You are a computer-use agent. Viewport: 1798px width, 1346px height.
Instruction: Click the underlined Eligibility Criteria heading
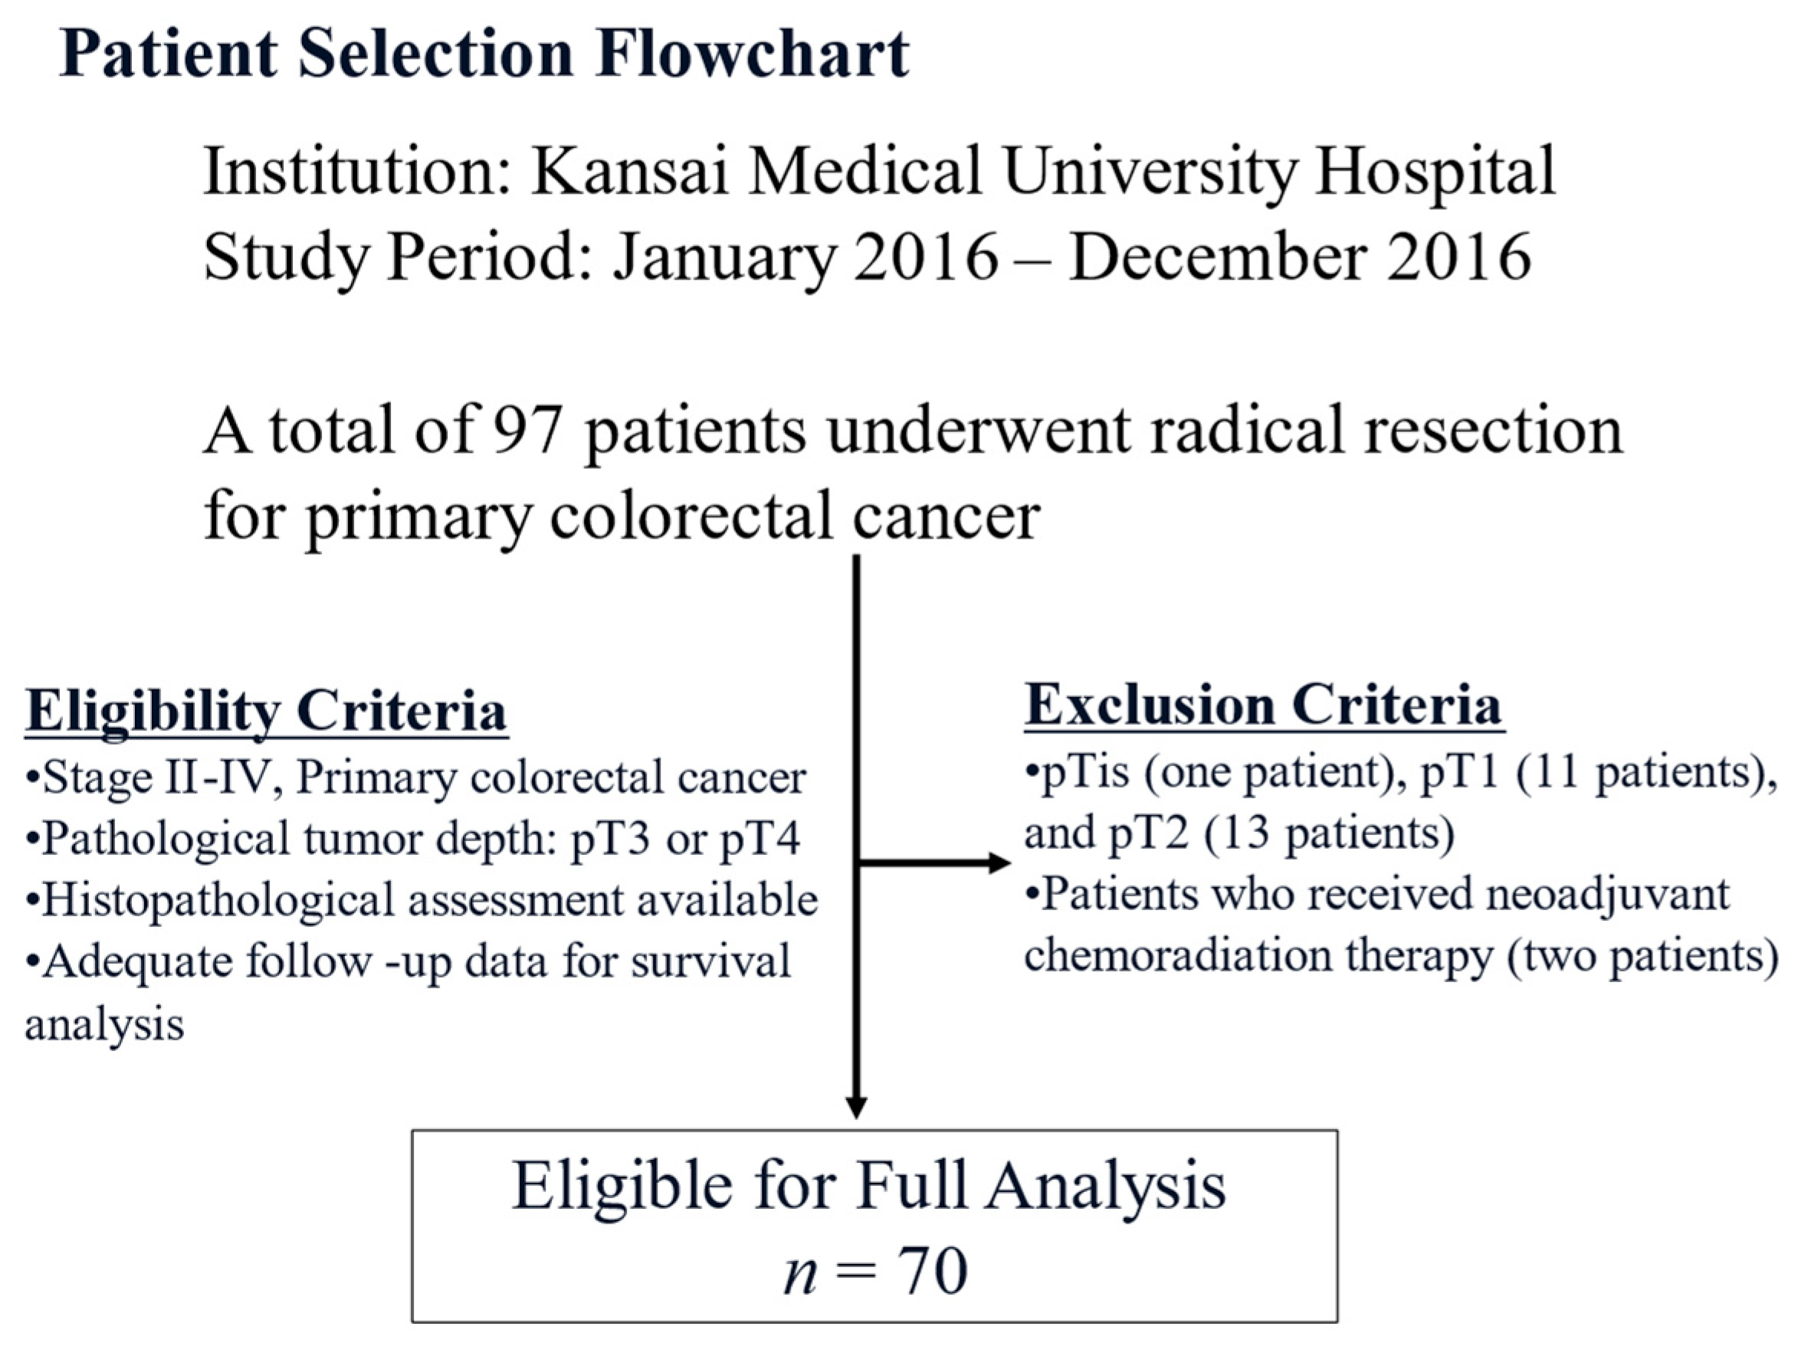267,711
